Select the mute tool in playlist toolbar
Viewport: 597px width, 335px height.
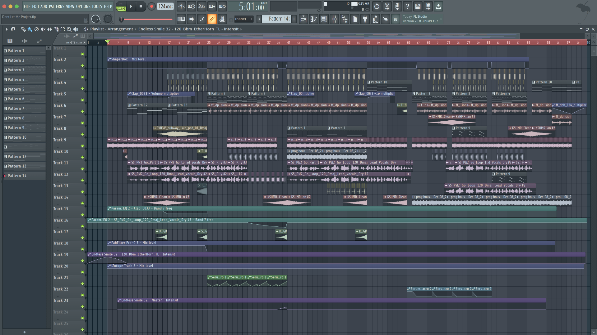[43, 29]
